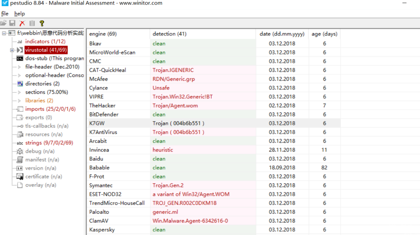
Task: Sort by engine (69) column header
Action: [118, 34]
